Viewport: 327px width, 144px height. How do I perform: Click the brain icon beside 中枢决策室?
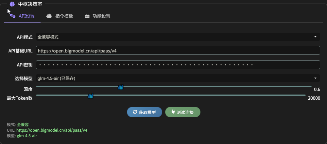12,4
